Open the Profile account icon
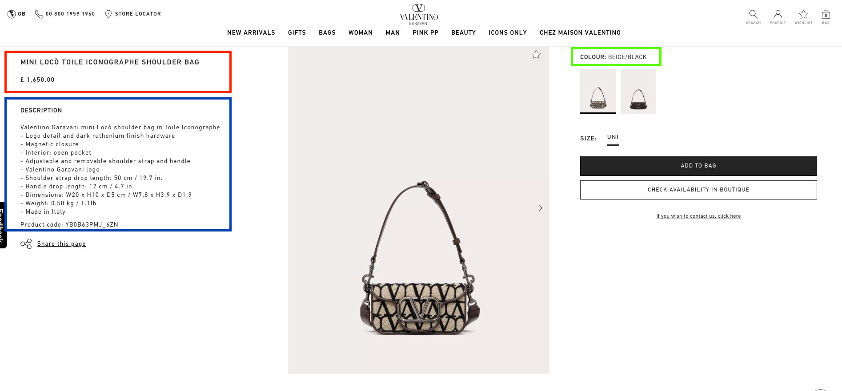 click(778, 14)
